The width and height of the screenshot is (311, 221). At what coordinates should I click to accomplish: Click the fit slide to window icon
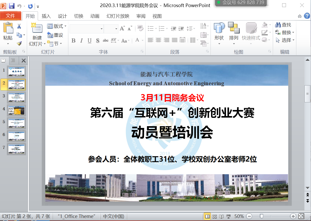click(x=301, y=216)
